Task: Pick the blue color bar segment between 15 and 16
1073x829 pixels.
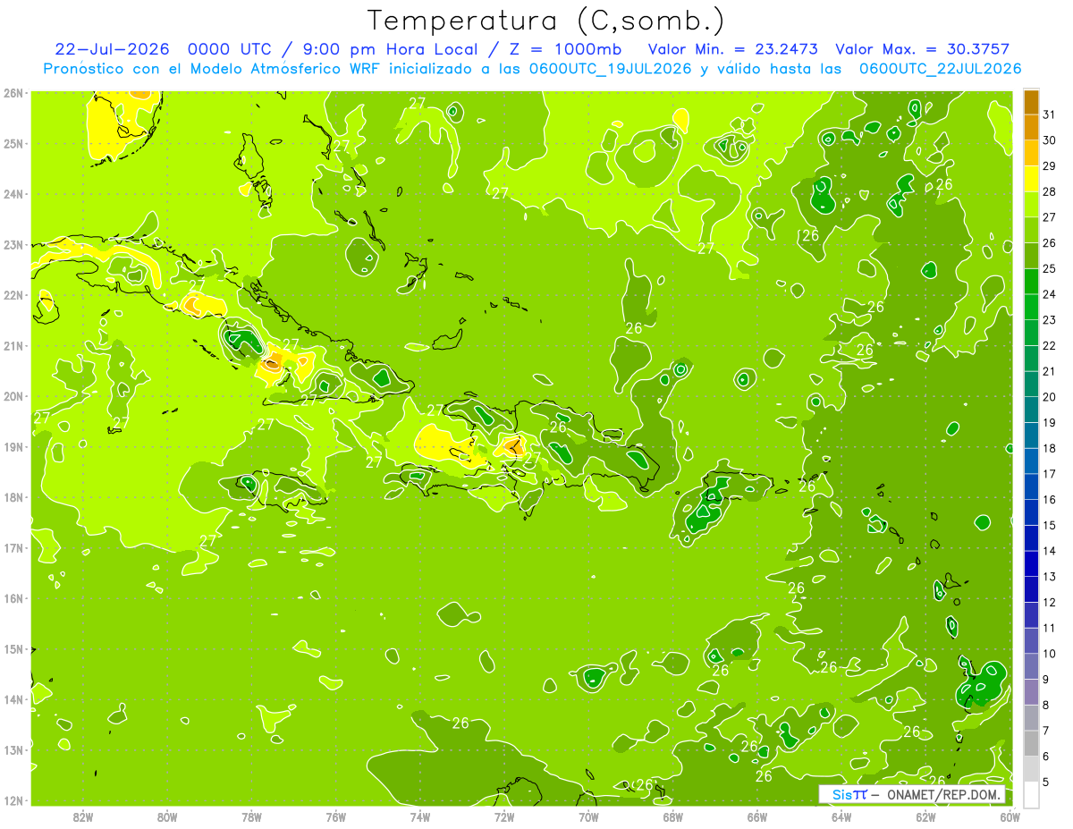Action: click(1031, 512)
